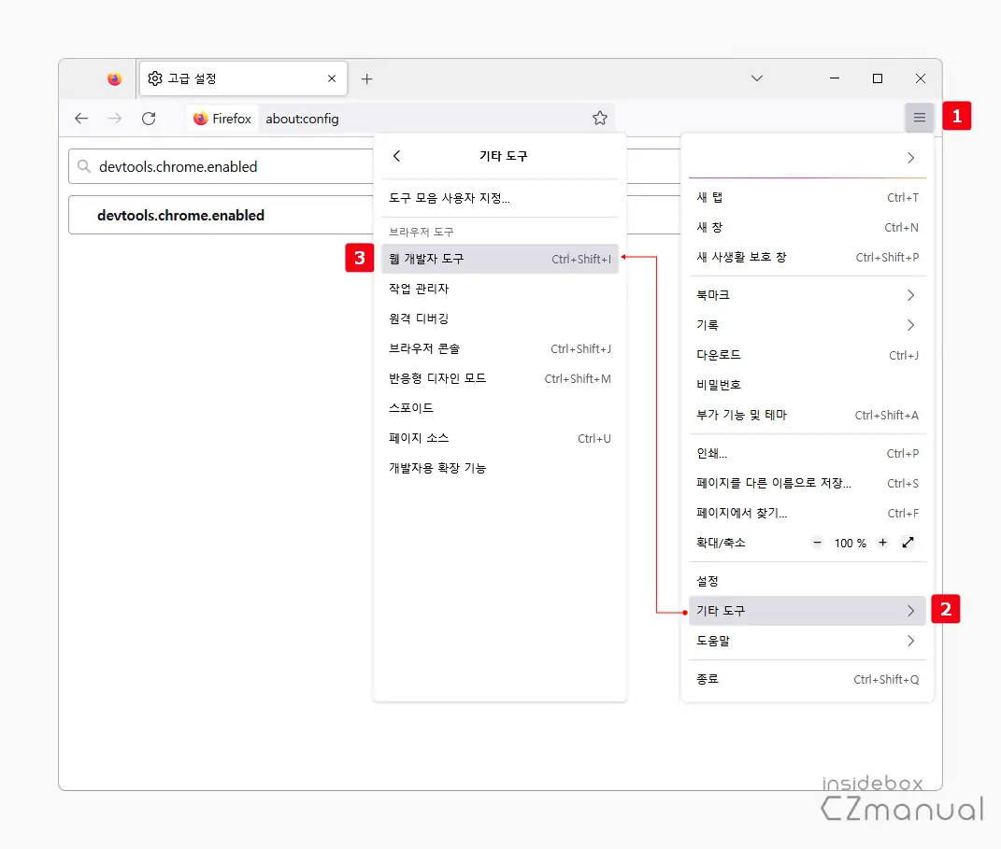Viewport: 1001px width, 849px height.
Task: Open the Firefox application menu
Action: coord(919,118)
